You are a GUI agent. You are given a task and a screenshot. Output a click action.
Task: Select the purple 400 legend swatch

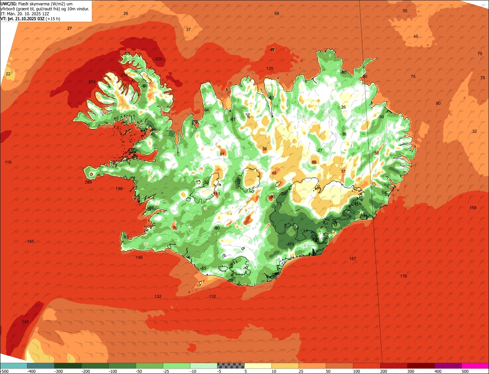pos(448,366)
